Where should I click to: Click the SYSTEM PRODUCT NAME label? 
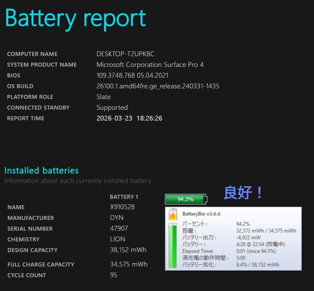coord(42,65)
